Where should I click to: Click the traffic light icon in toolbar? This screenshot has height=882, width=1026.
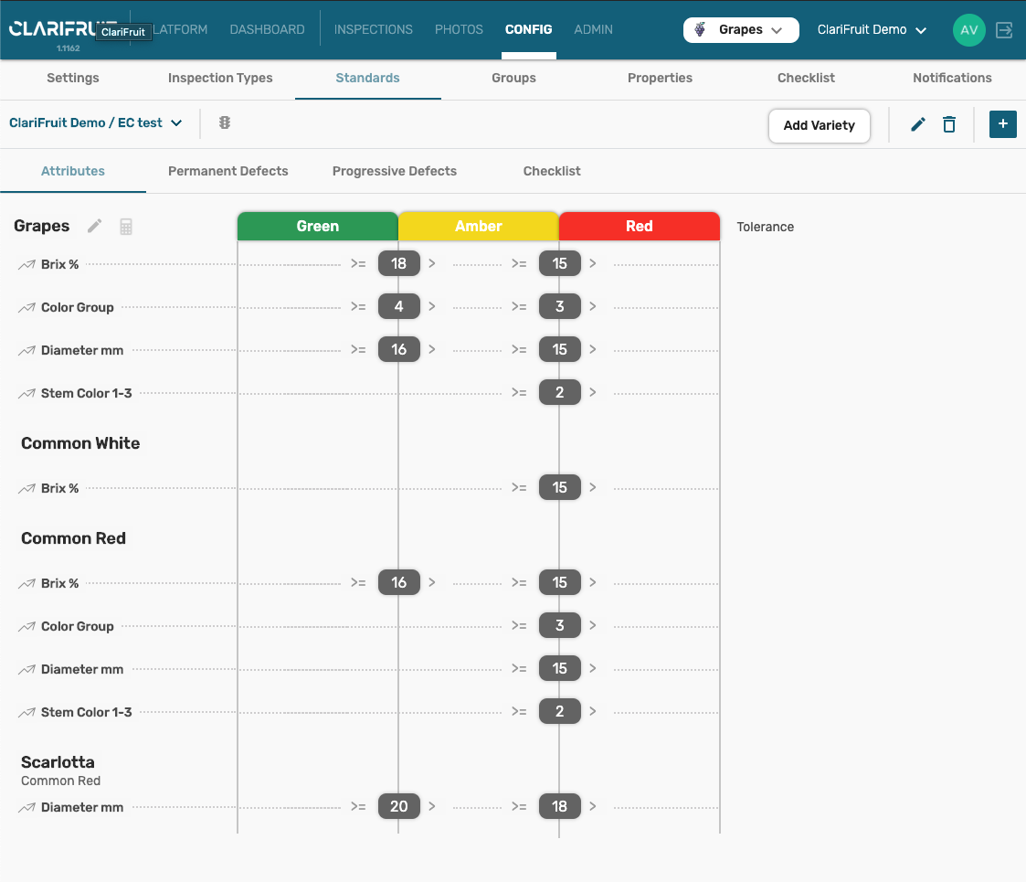tap(225, 122)
